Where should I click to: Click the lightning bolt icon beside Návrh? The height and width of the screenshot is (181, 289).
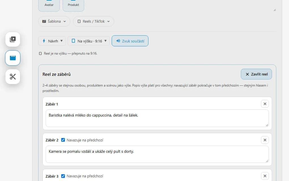(44, 41)
